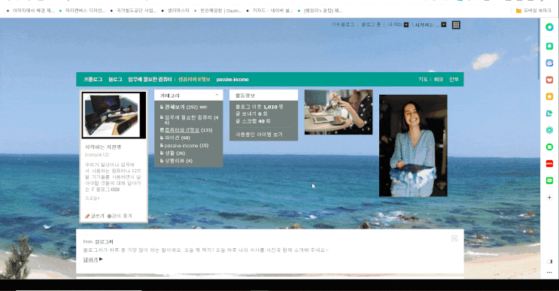Open the green bell notifications sidebar icon
The image size is (559, 291).
(549, 47)
